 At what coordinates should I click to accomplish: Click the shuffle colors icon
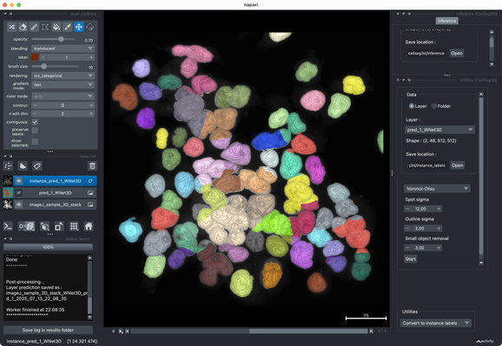tap(11, 27)
